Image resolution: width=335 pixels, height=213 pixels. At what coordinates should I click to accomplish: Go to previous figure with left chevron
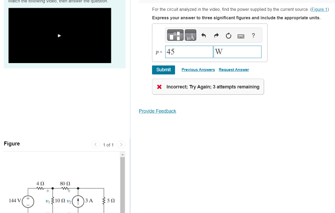tap(95, 144)
